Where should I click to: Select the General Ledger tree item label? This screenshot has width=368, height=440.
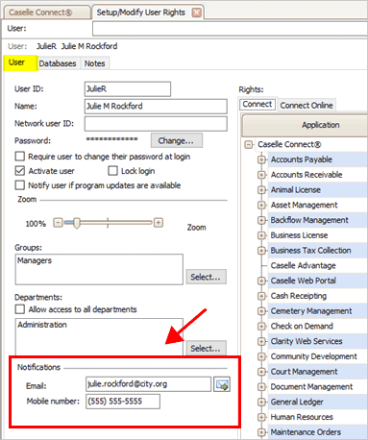pos(297,402)
